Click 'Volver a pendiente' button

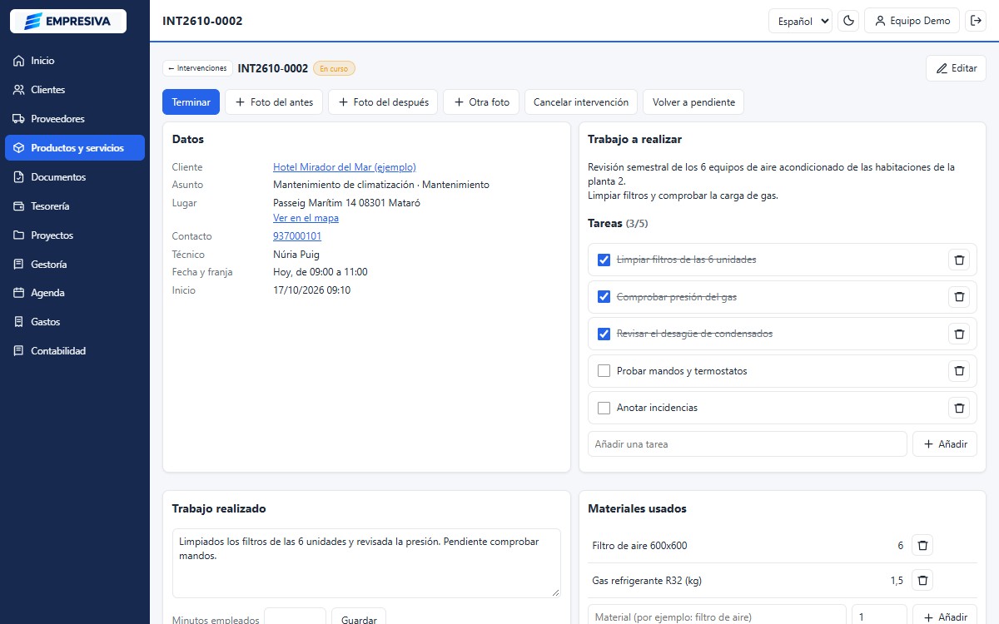tap(693, 102)
